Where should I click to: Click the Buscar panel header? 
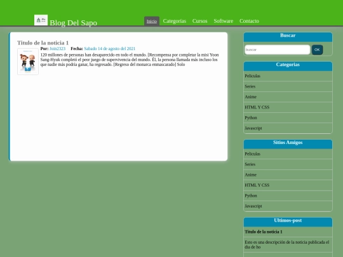[288, 37]
